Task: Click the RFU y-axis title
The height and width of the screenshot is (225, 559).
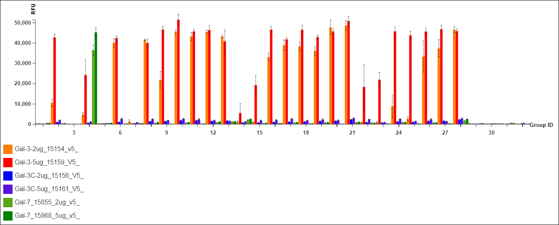Action: (x=33, y=9)
